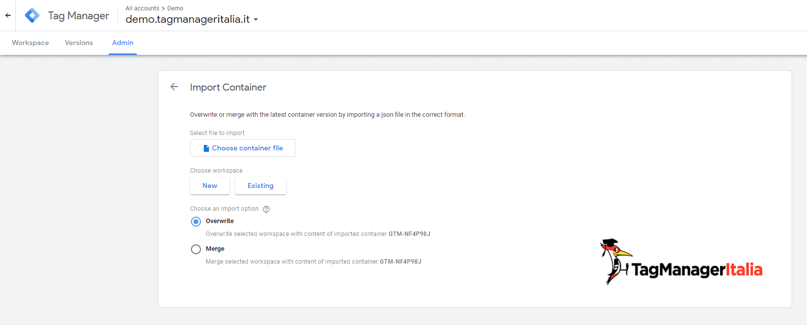Switch to the Versions tab

(x=79, y=43)
